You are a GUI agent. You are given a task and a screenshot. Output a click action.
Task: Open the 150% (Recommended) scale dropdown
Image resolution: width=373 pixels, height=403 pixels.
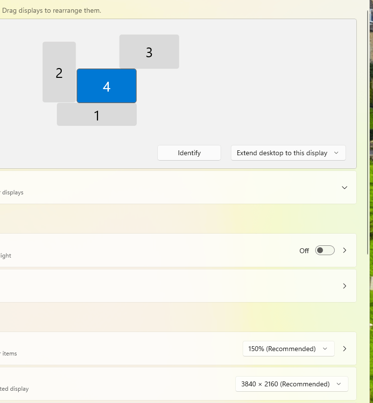click(x=288, y=349)
